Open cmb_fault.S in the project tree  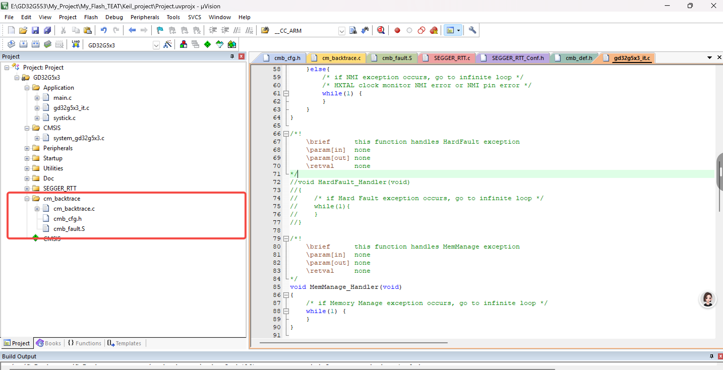[x=69, y=229]
